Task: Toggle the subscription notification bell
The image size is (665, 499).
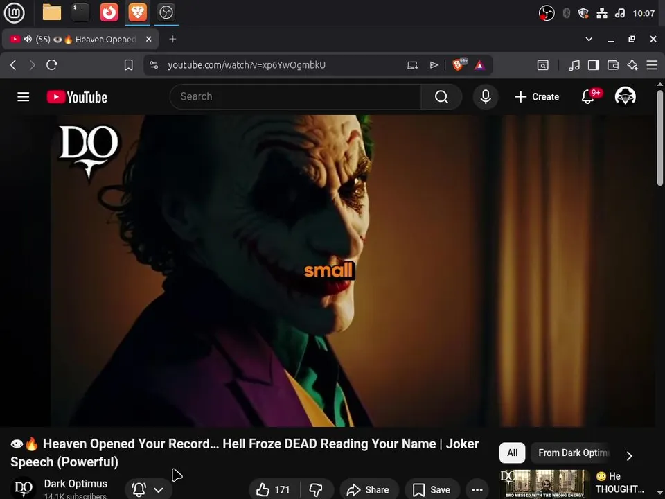Action: point(139,490)
